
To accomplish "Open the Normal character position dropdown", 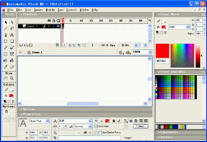I will click(90, 127).
